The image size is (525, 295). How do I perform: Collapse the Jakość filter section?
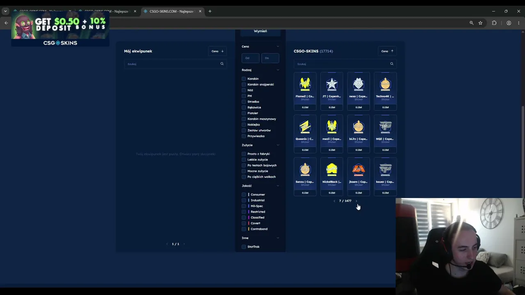tap(278, 186)
